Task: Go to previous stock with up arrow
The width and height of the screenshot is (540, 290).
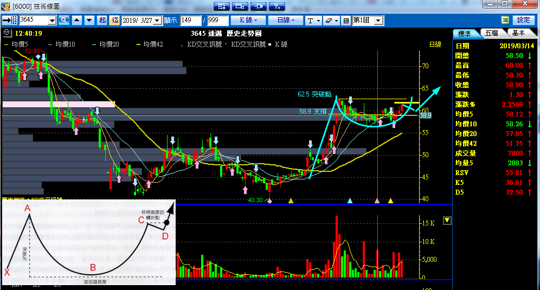Action: click(x=77, y=20)
